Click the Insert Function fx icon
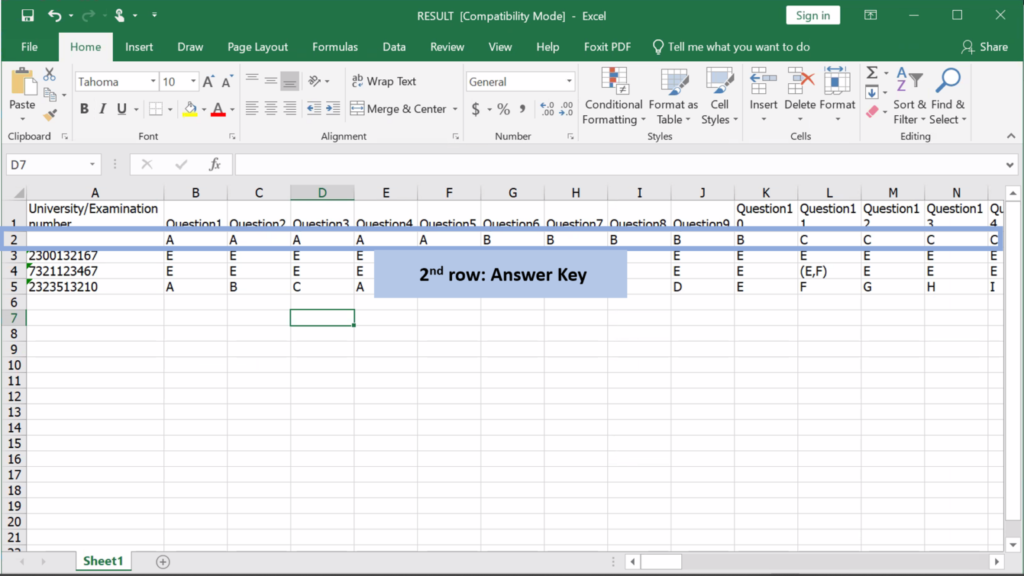 [215, 164]
